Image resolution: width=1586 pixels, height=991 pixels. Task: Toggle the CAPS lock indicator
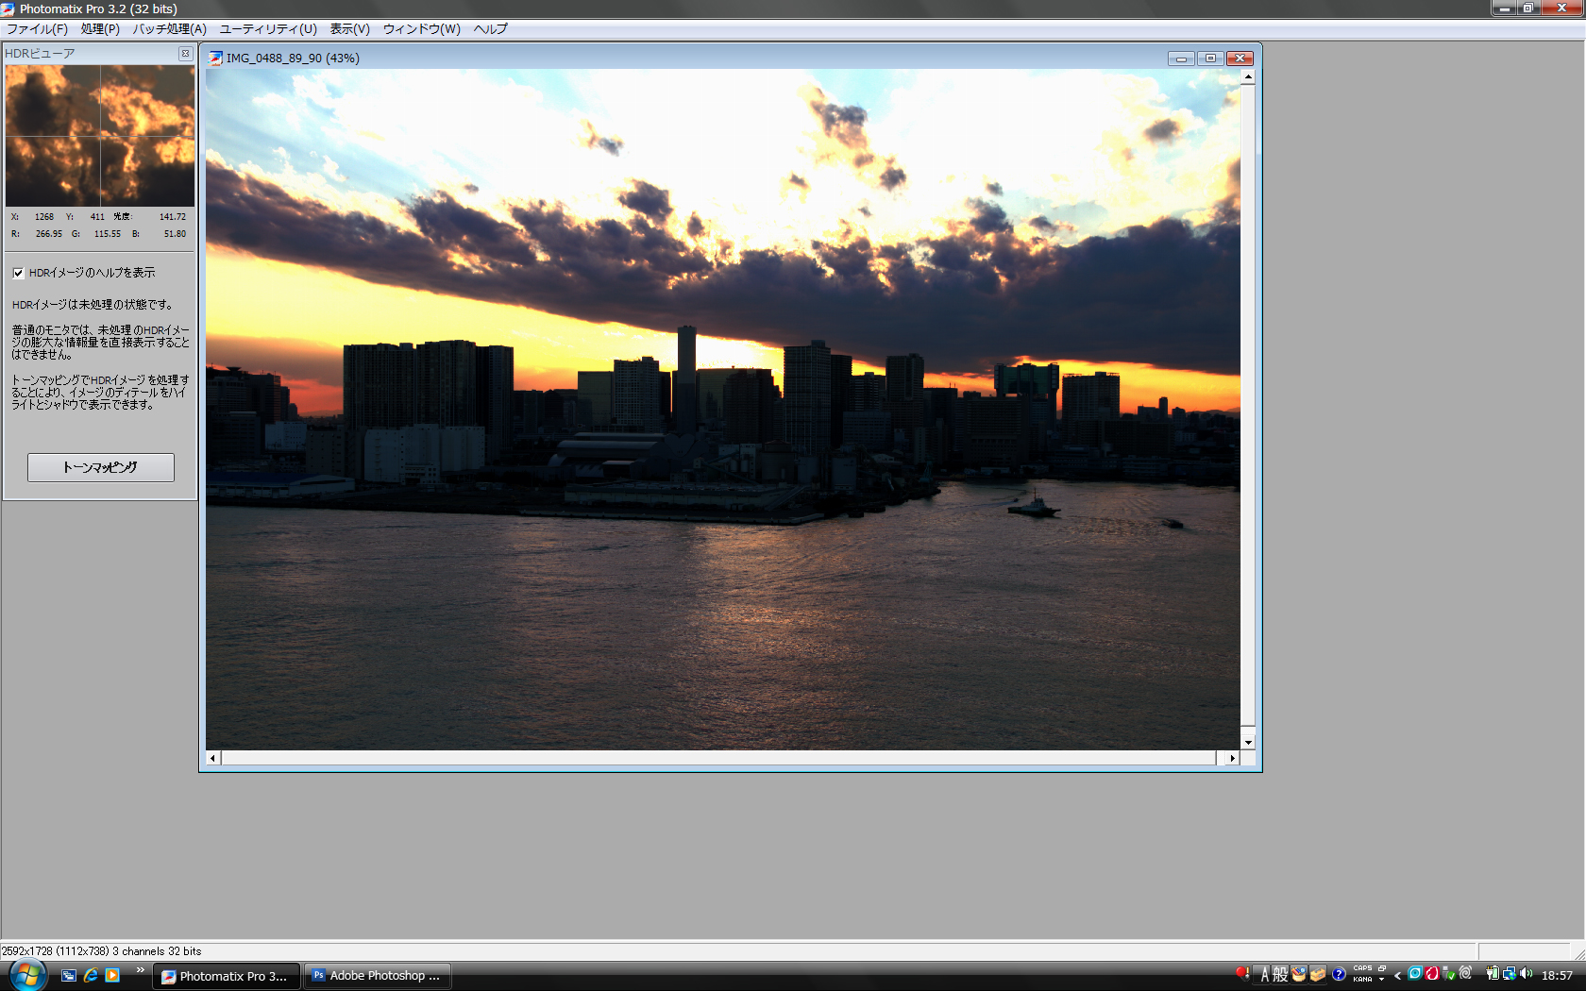[x=1362, y=968]
